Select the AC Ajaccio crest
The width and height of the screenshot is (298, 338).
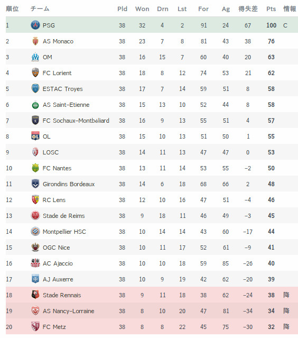[35, 263]
